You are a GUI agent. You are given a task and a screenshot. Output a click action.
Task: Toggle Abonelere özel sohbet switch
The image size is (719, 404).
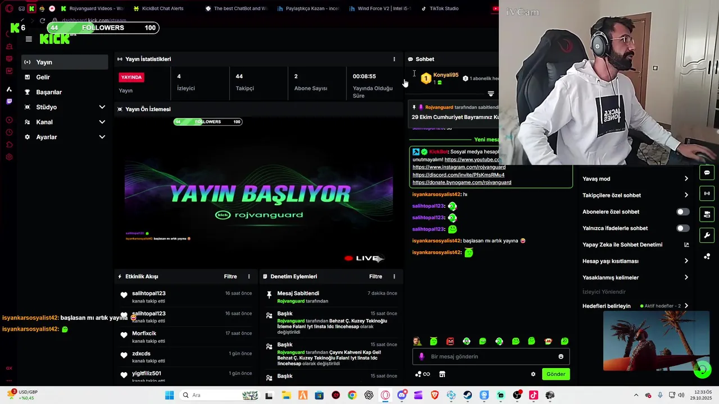tap(682, 212)
